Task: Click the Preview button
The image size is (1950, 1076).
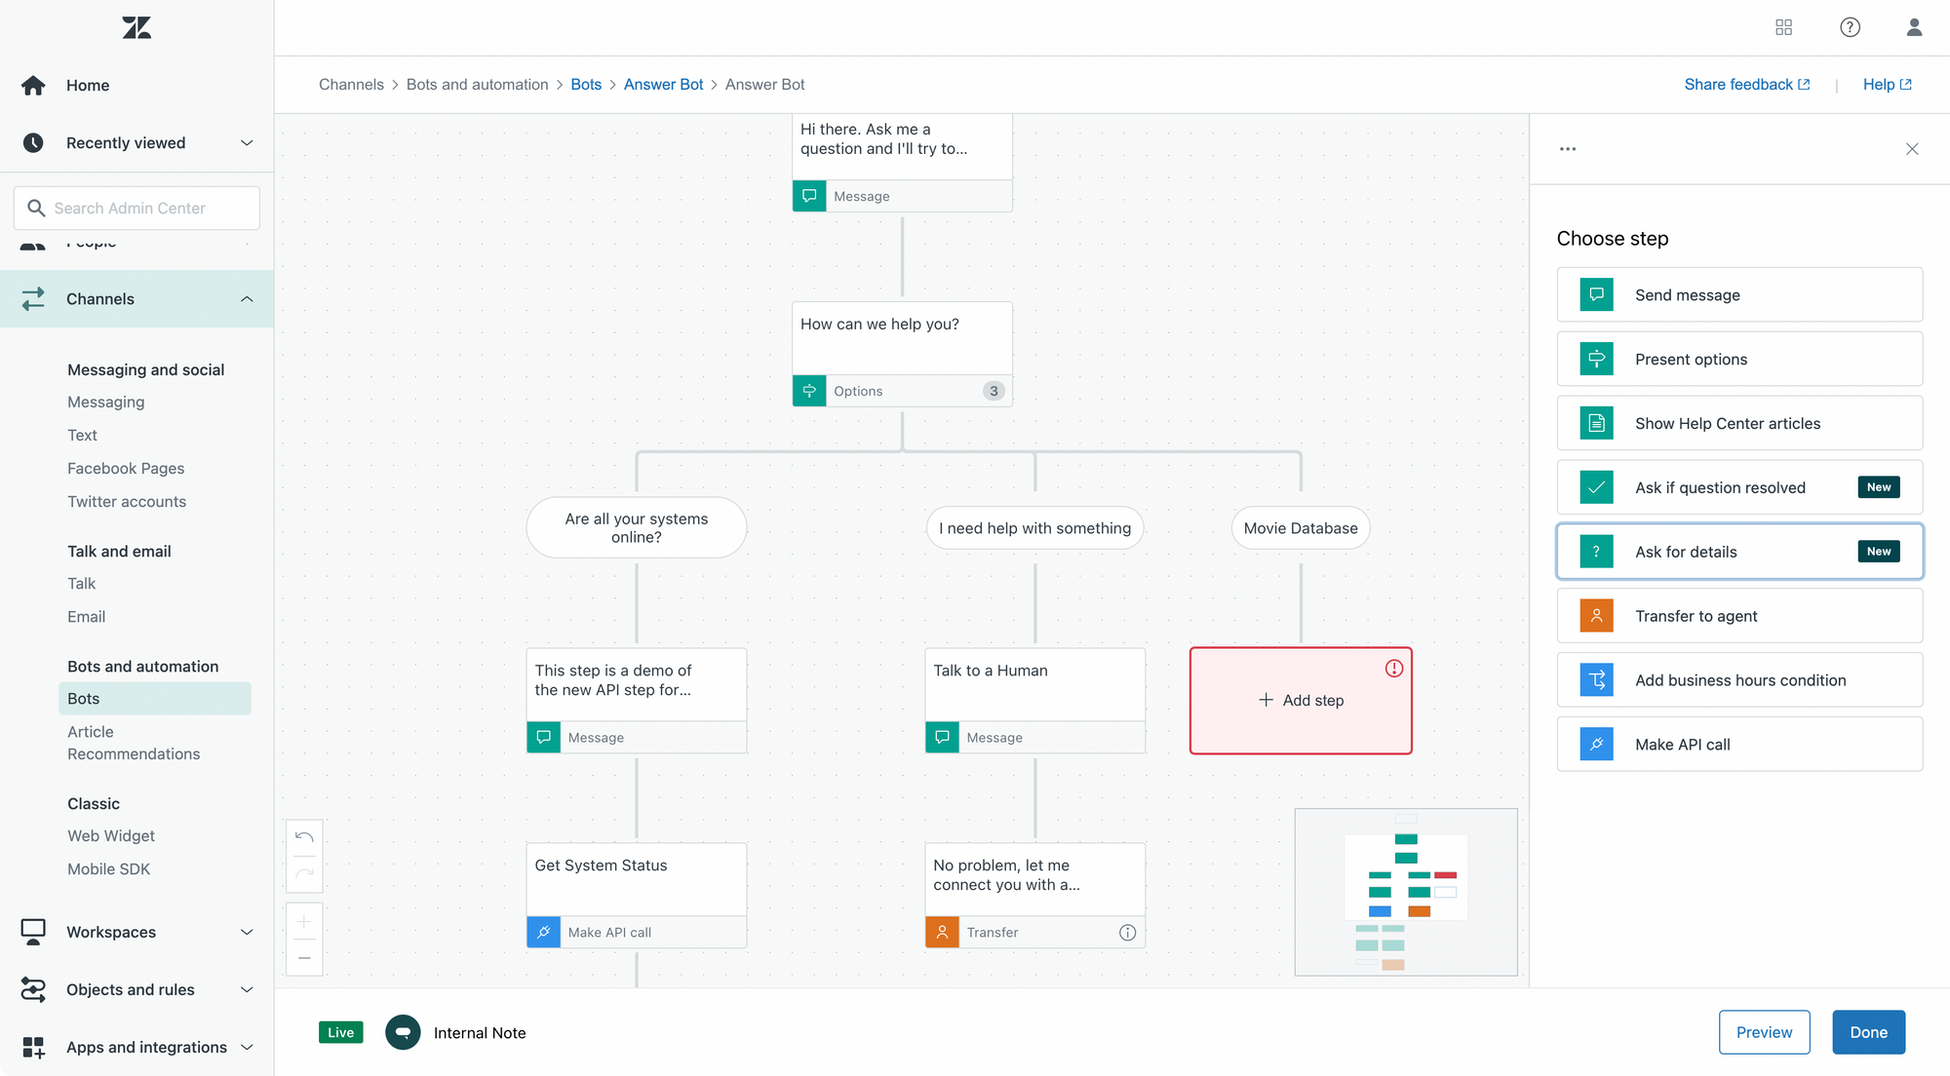Action: (x=1764, y=1032)
